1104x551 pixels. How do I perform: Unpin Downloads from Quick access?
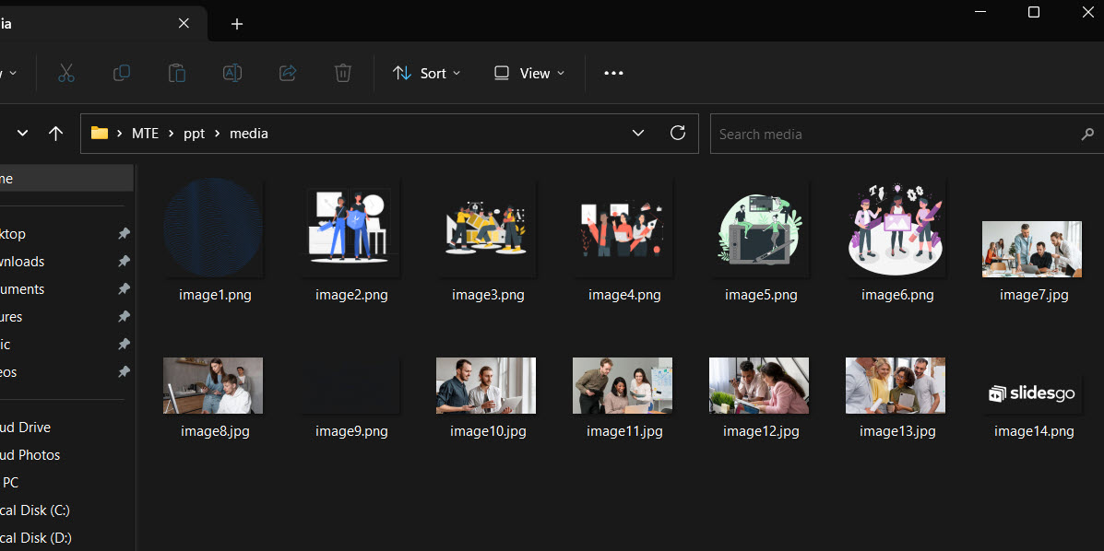[x=125, y=261]
